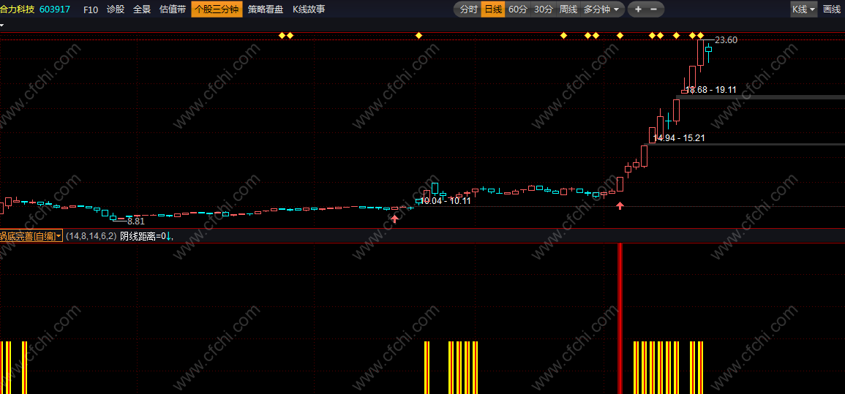Click the tall candlestick reaching 23.60
The image size is (845, 394).
coord(701,56)
